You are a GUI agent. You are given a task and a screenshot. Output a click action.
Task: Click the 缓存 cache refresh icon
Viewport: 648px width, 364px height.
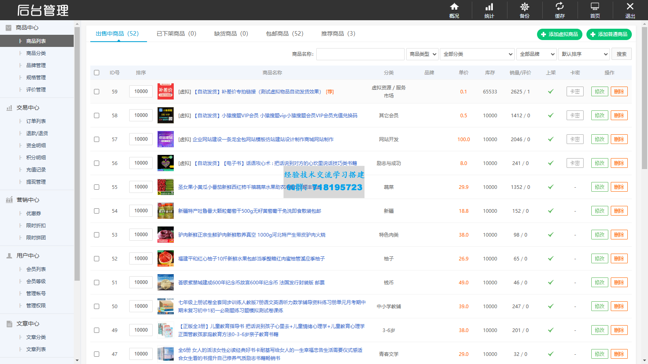[560, 7]
